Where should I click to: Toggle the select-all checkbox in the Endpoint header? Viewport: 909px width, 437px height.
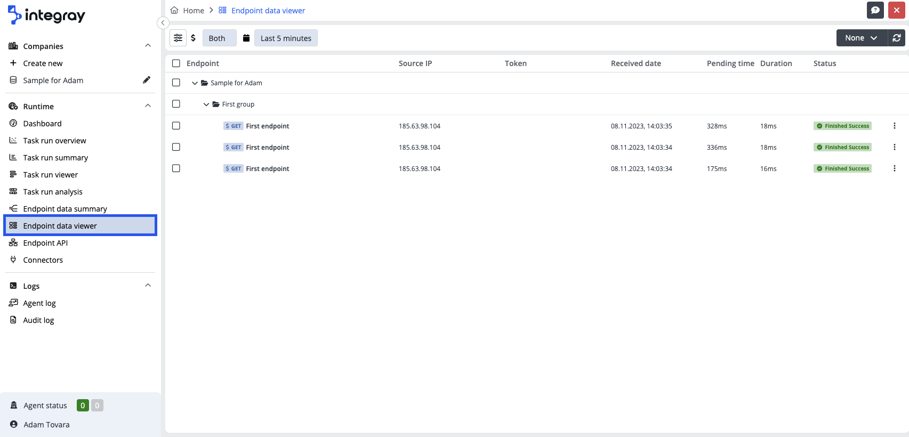176,63
